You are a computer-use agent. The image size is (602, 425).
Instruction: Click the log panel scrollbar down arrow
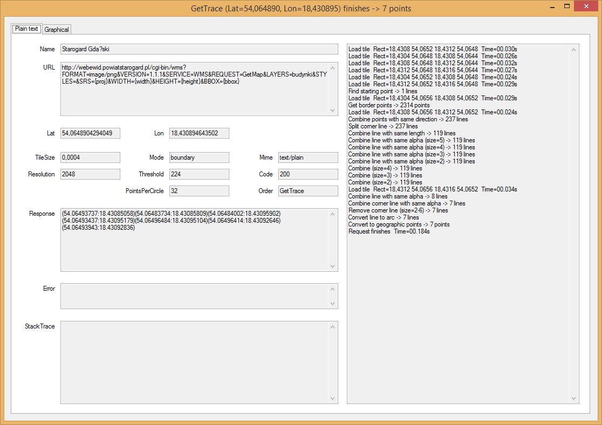[x=573, y=398]
